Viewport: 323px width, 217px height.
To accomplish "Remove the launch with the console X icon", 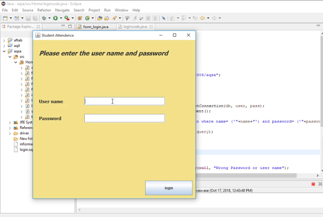I will tap(320, 183).
